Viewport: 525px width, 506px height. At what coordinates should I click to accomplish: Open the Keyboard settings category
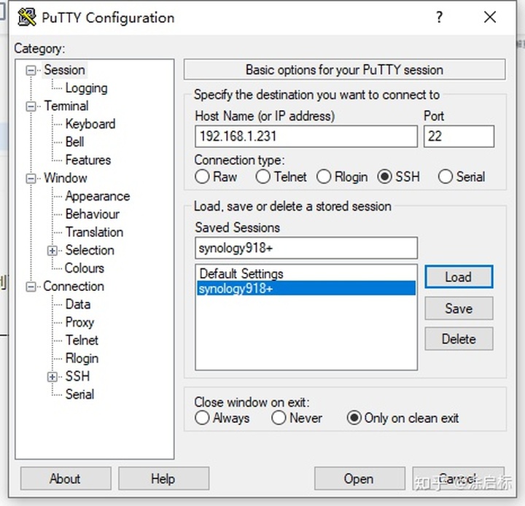(90, 124)
